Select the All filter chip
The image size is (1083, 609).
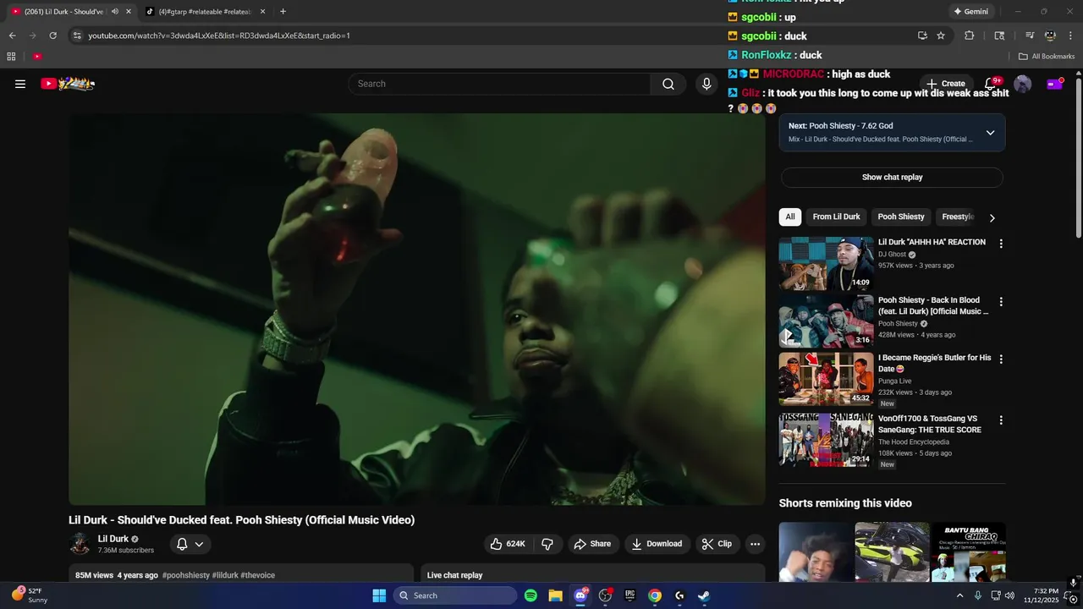click(x=790, y=217)
